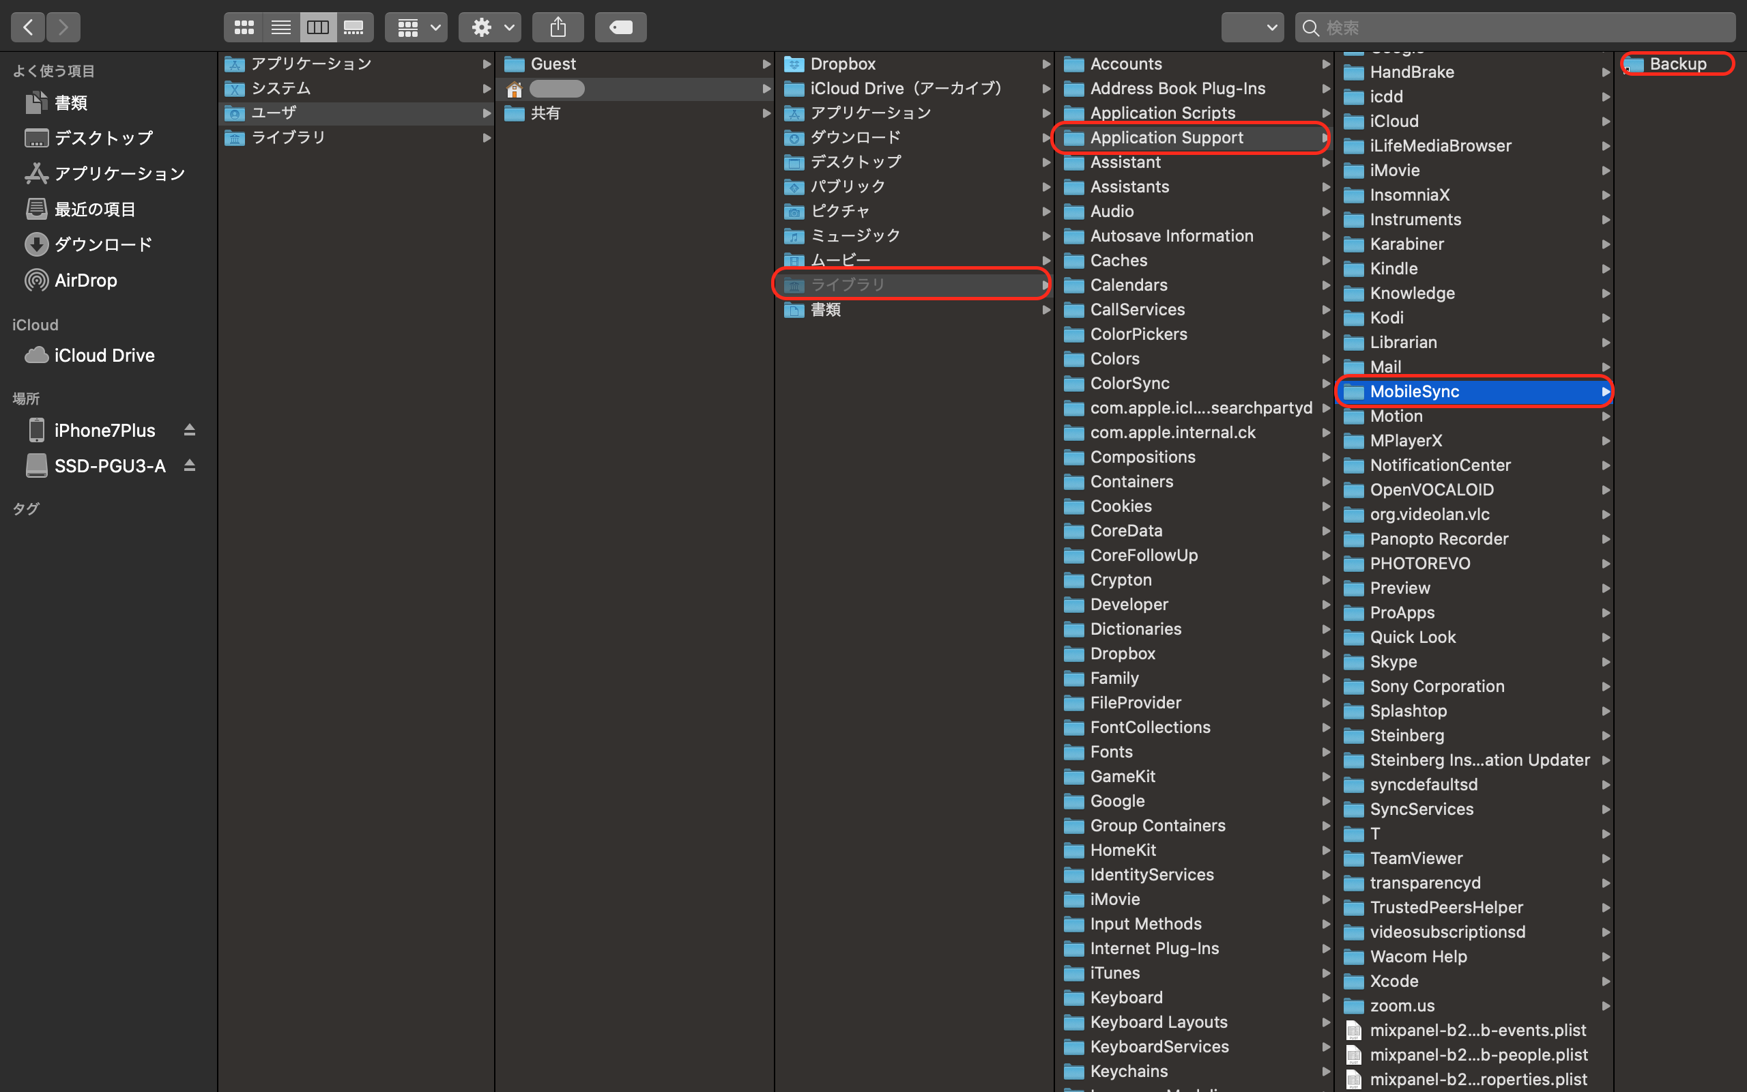Image resolution: width=1747 pixels, height=1092 pixels.
Task: Open the group-by arrangement dropdown
Action: 416,27
